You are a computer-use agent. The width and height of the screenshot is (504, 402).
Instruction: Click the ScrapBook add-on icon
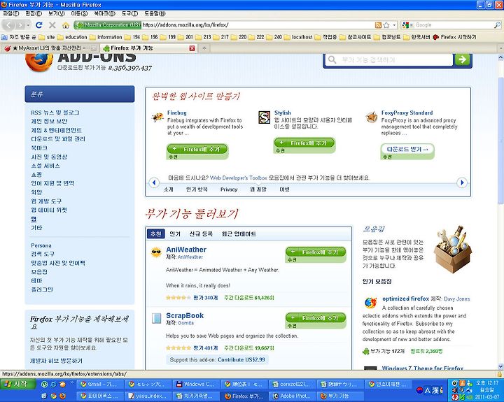156,318
